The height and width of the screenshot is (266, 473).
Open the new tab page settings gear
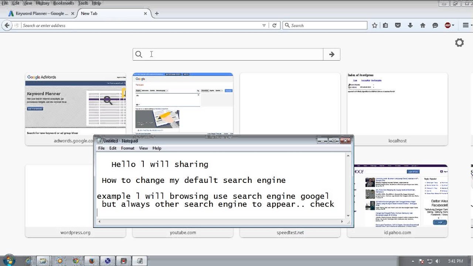[x=459, y=43]
